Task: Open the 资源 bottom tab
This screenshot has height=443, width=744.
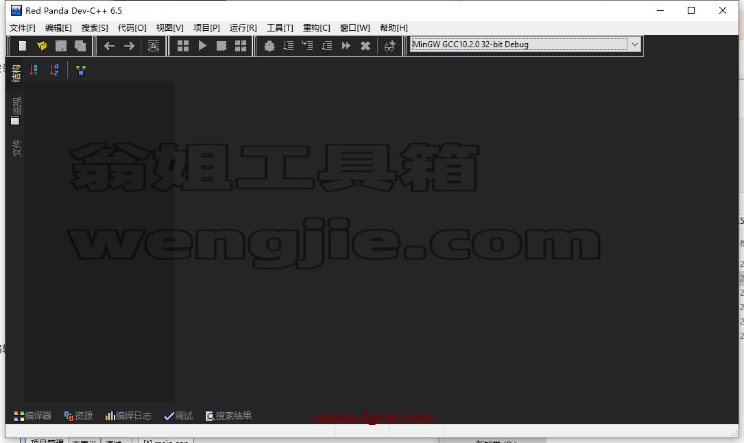Action: point(78,416)
